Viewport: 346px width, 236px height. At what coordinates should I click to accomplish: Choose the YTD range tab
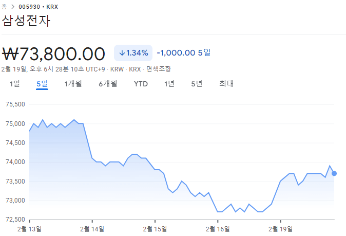[x=141, y=84]
